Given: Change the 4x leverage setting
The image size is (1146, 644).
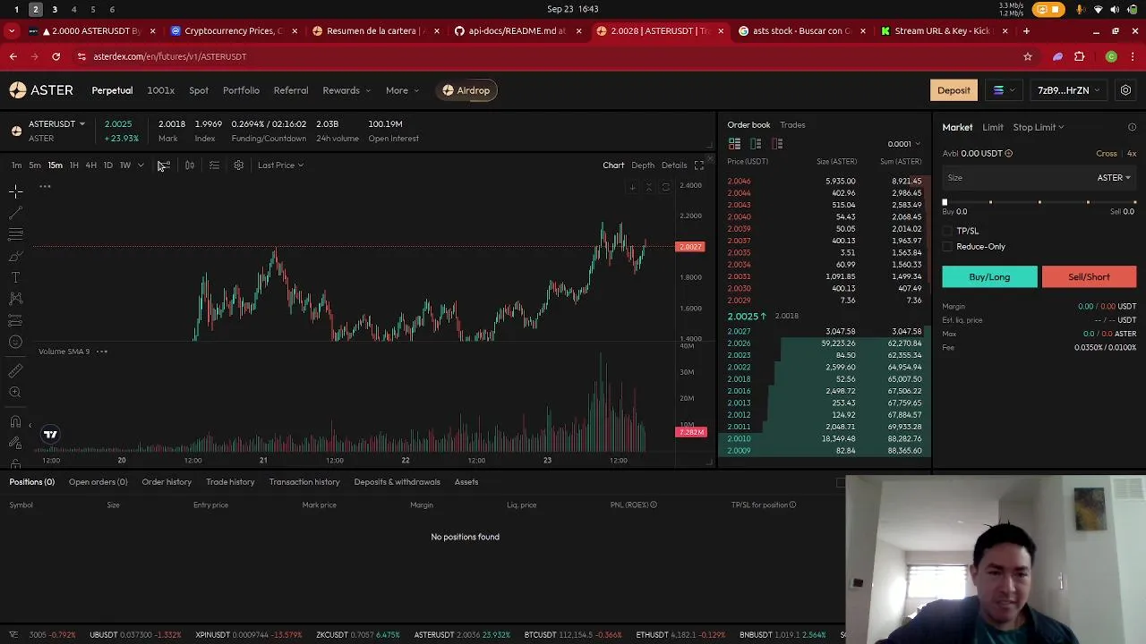Looking at the screenshot, I should [x=1132, y=154].
